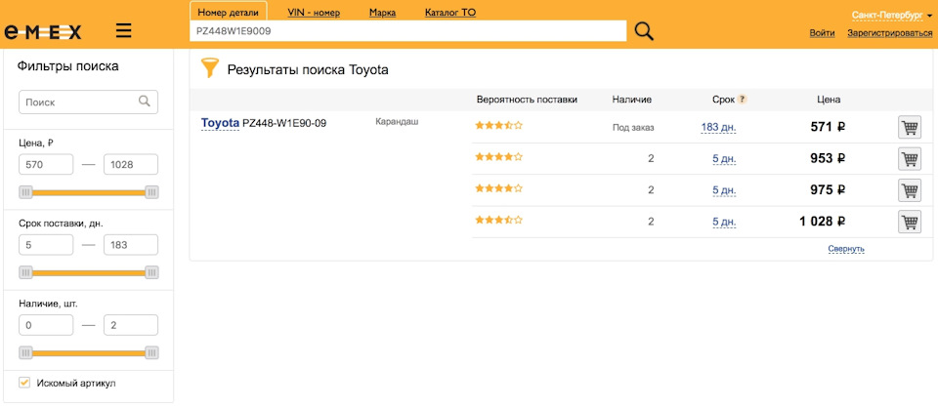The width and height of the screenshot is (938, 409).
Task: Add the 1 028 ₽ offer to cart
Action: coord(910,222)
